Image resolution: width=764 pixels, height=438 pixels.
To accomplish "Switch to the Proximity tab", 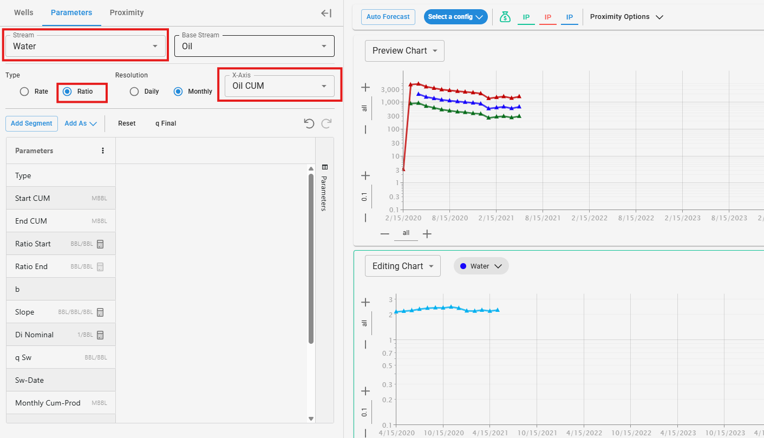I will [x=127, y=12].
